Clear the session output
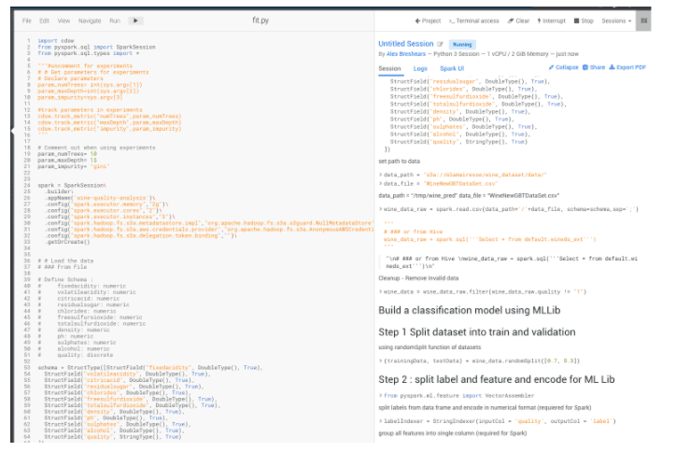 (519, 20)
